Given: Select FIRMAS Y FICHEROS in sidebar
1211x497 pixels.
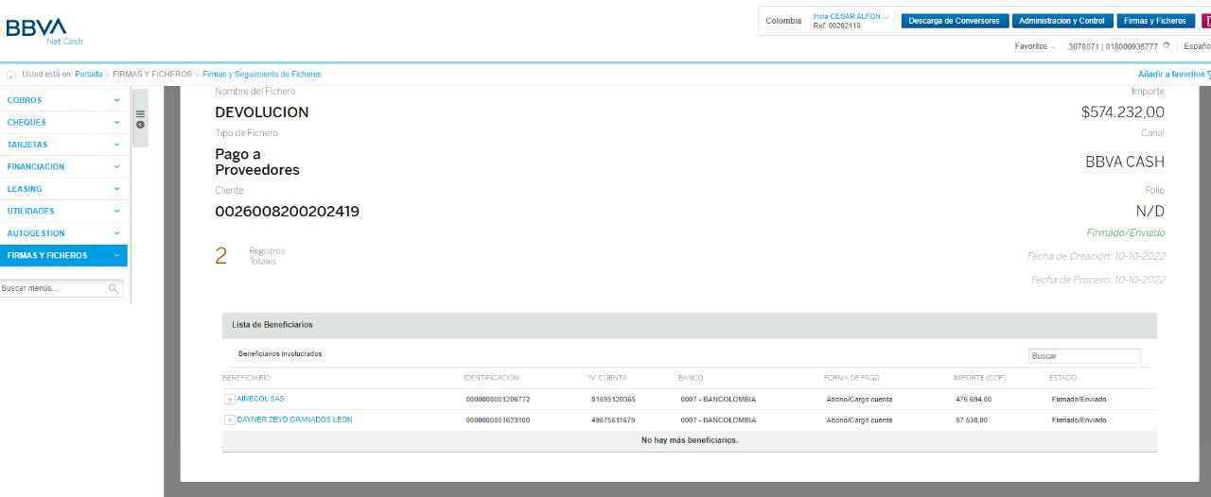Looking at the screenshot, I should coord(62,255).
